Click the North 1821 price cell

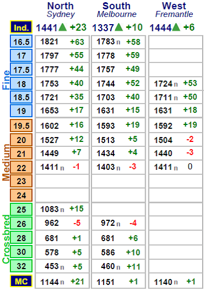coord(62,42)
